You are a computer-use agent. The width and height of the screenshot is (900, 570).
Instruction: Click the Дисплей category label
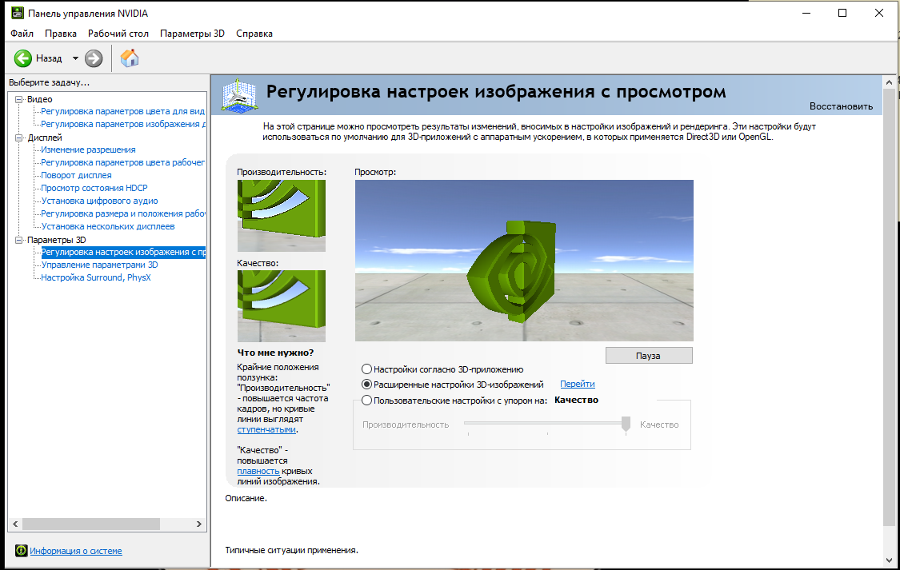[x=45, y=138]
